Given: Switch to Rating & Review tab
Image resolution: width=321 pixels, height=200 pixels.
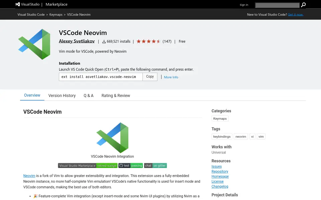Looking at the screenshot, I should pos(116,96).
